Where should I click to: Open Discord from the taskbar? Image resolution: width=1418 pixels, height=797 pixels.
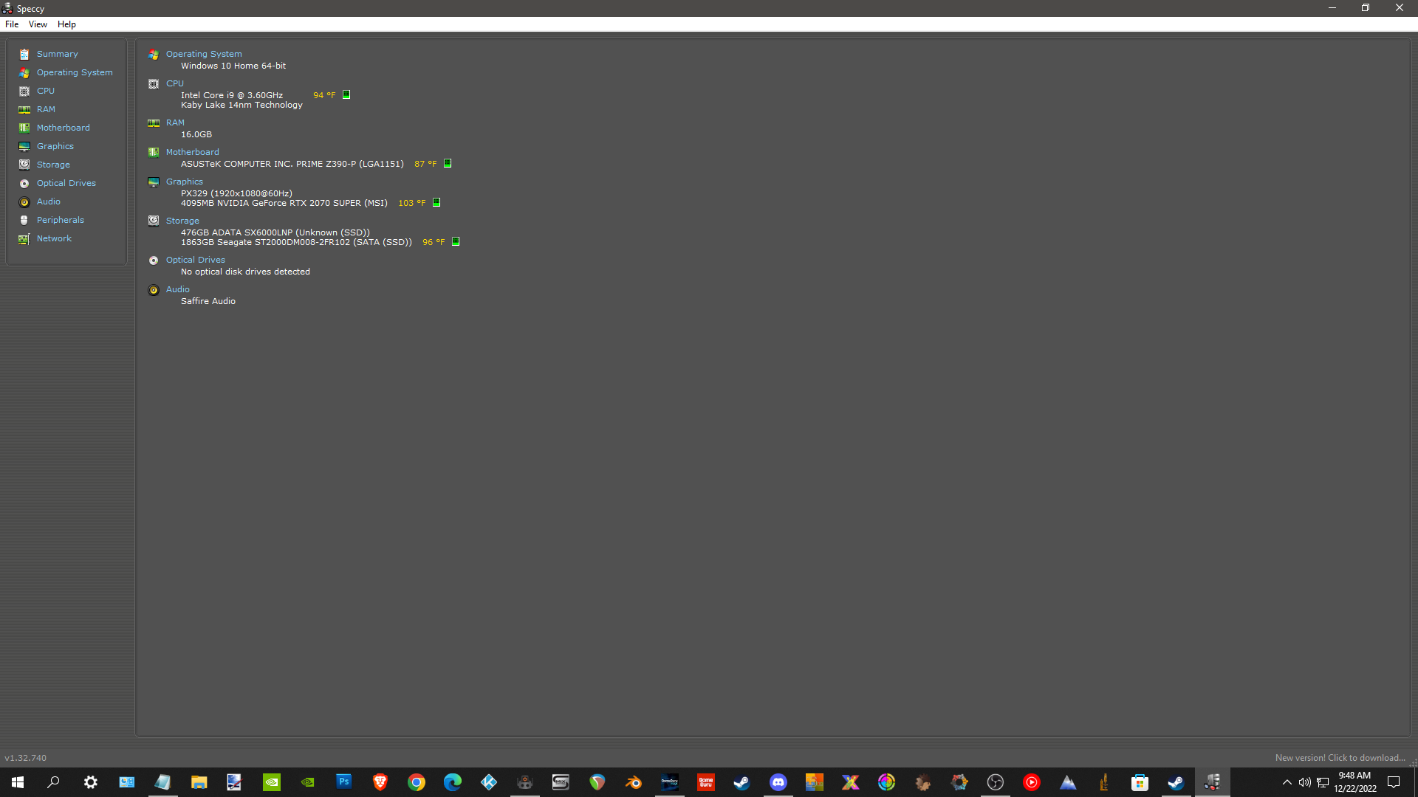tap(778, 782)
